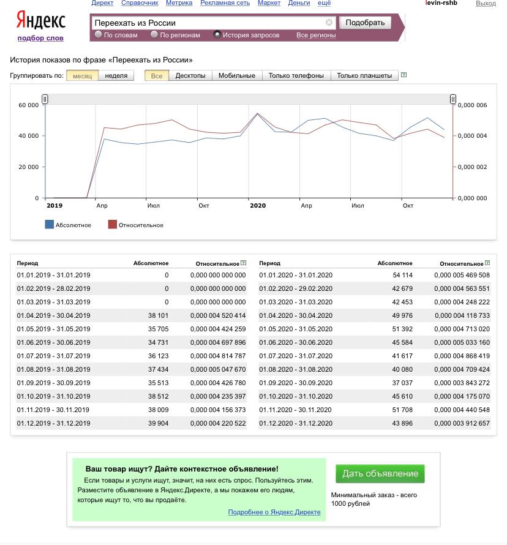Image resolution: width=507 pixels, height=545 pixels.
Task: Click the Относительное legend label
Action: [x=141, y=225]
